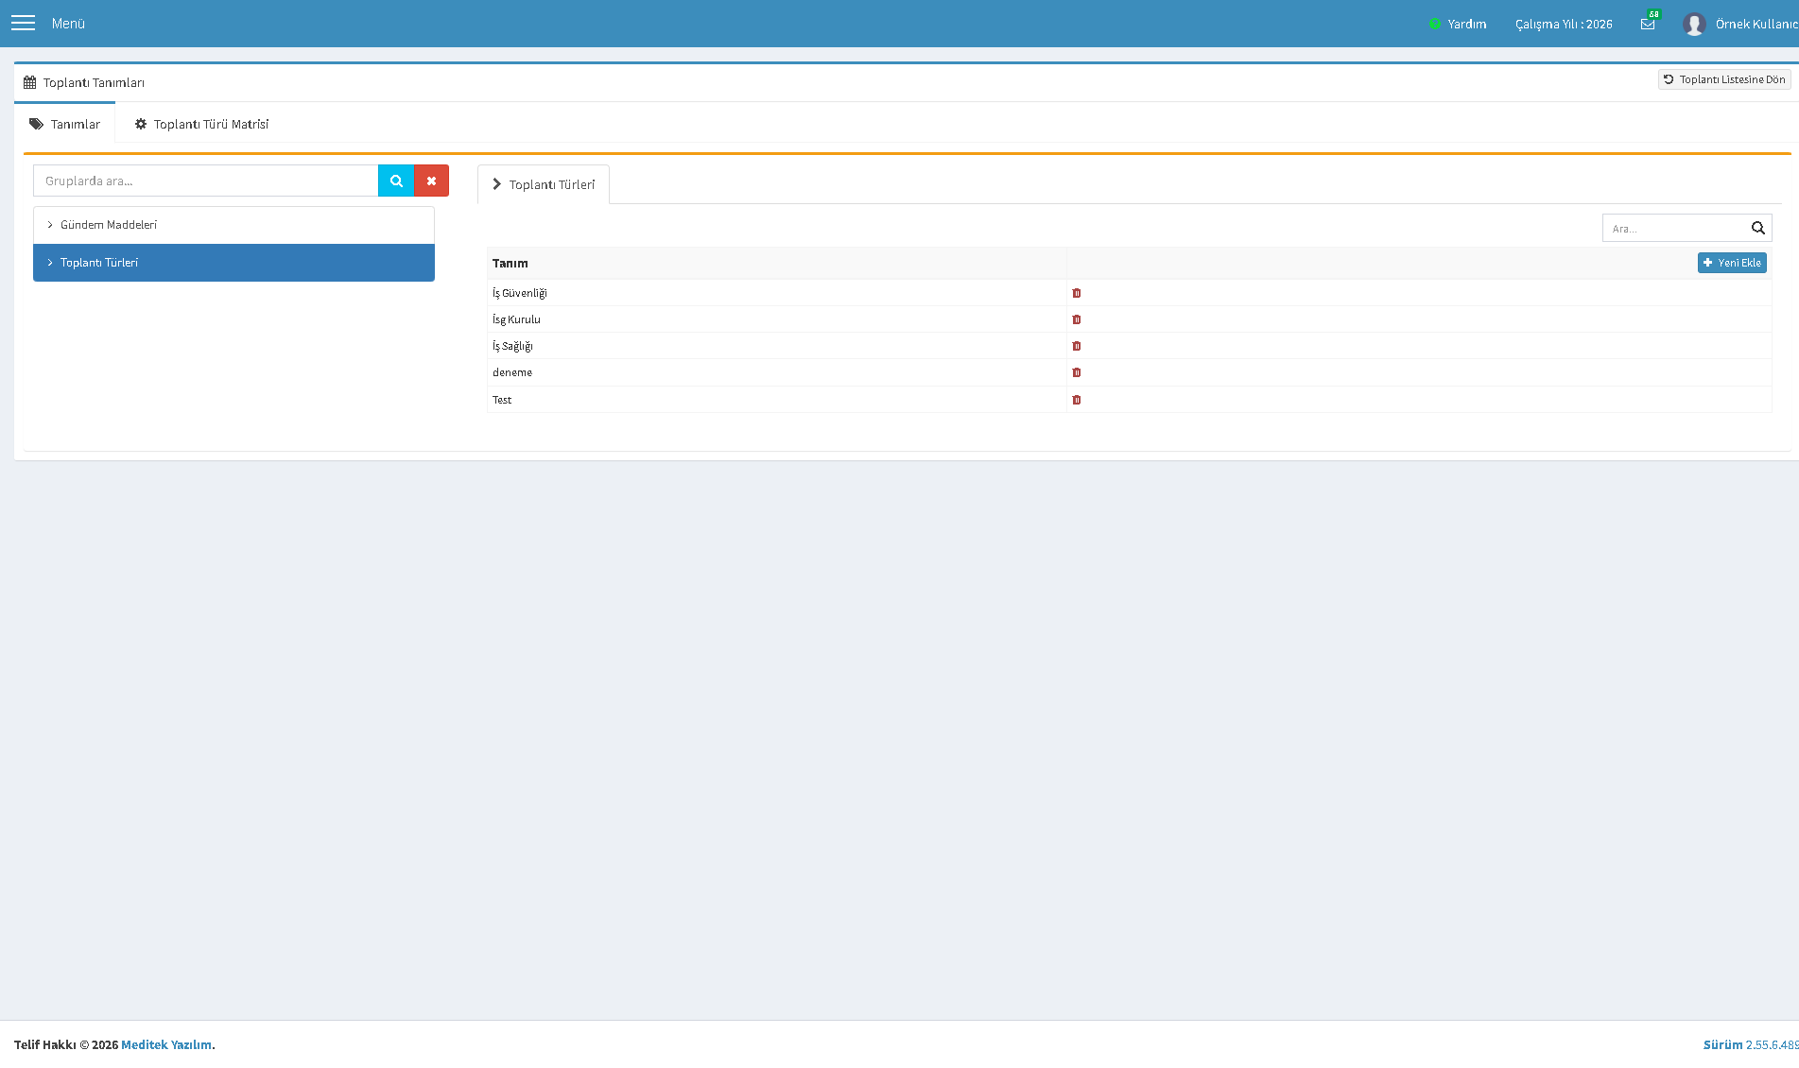Open the hamburger menu icon
Viewport: 1799px width, 1068px height.
pyautogui.click(x=23, y=23)
